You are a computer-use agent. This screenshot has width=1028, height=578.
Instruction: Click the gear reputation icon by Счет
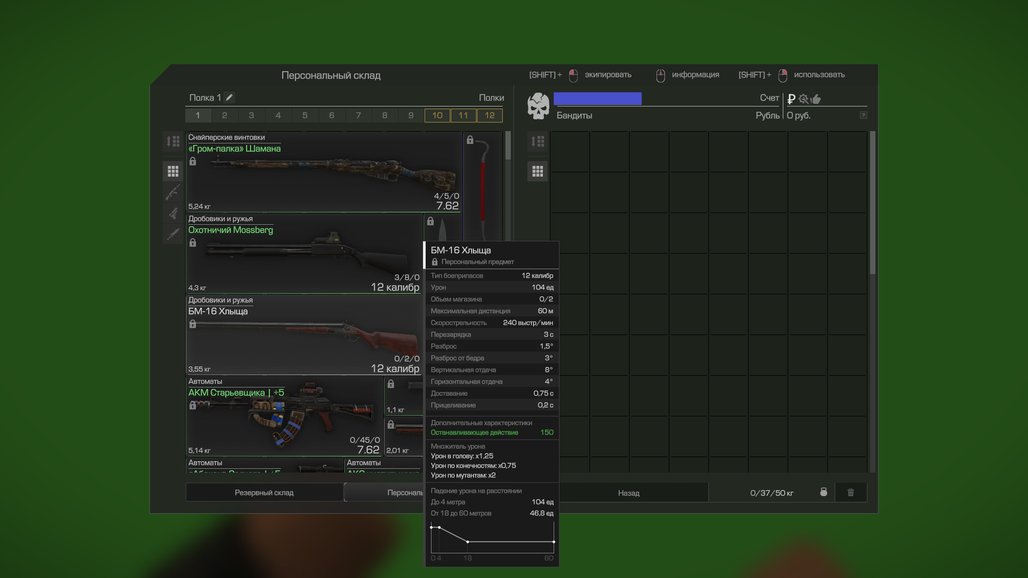coord(803,99)
